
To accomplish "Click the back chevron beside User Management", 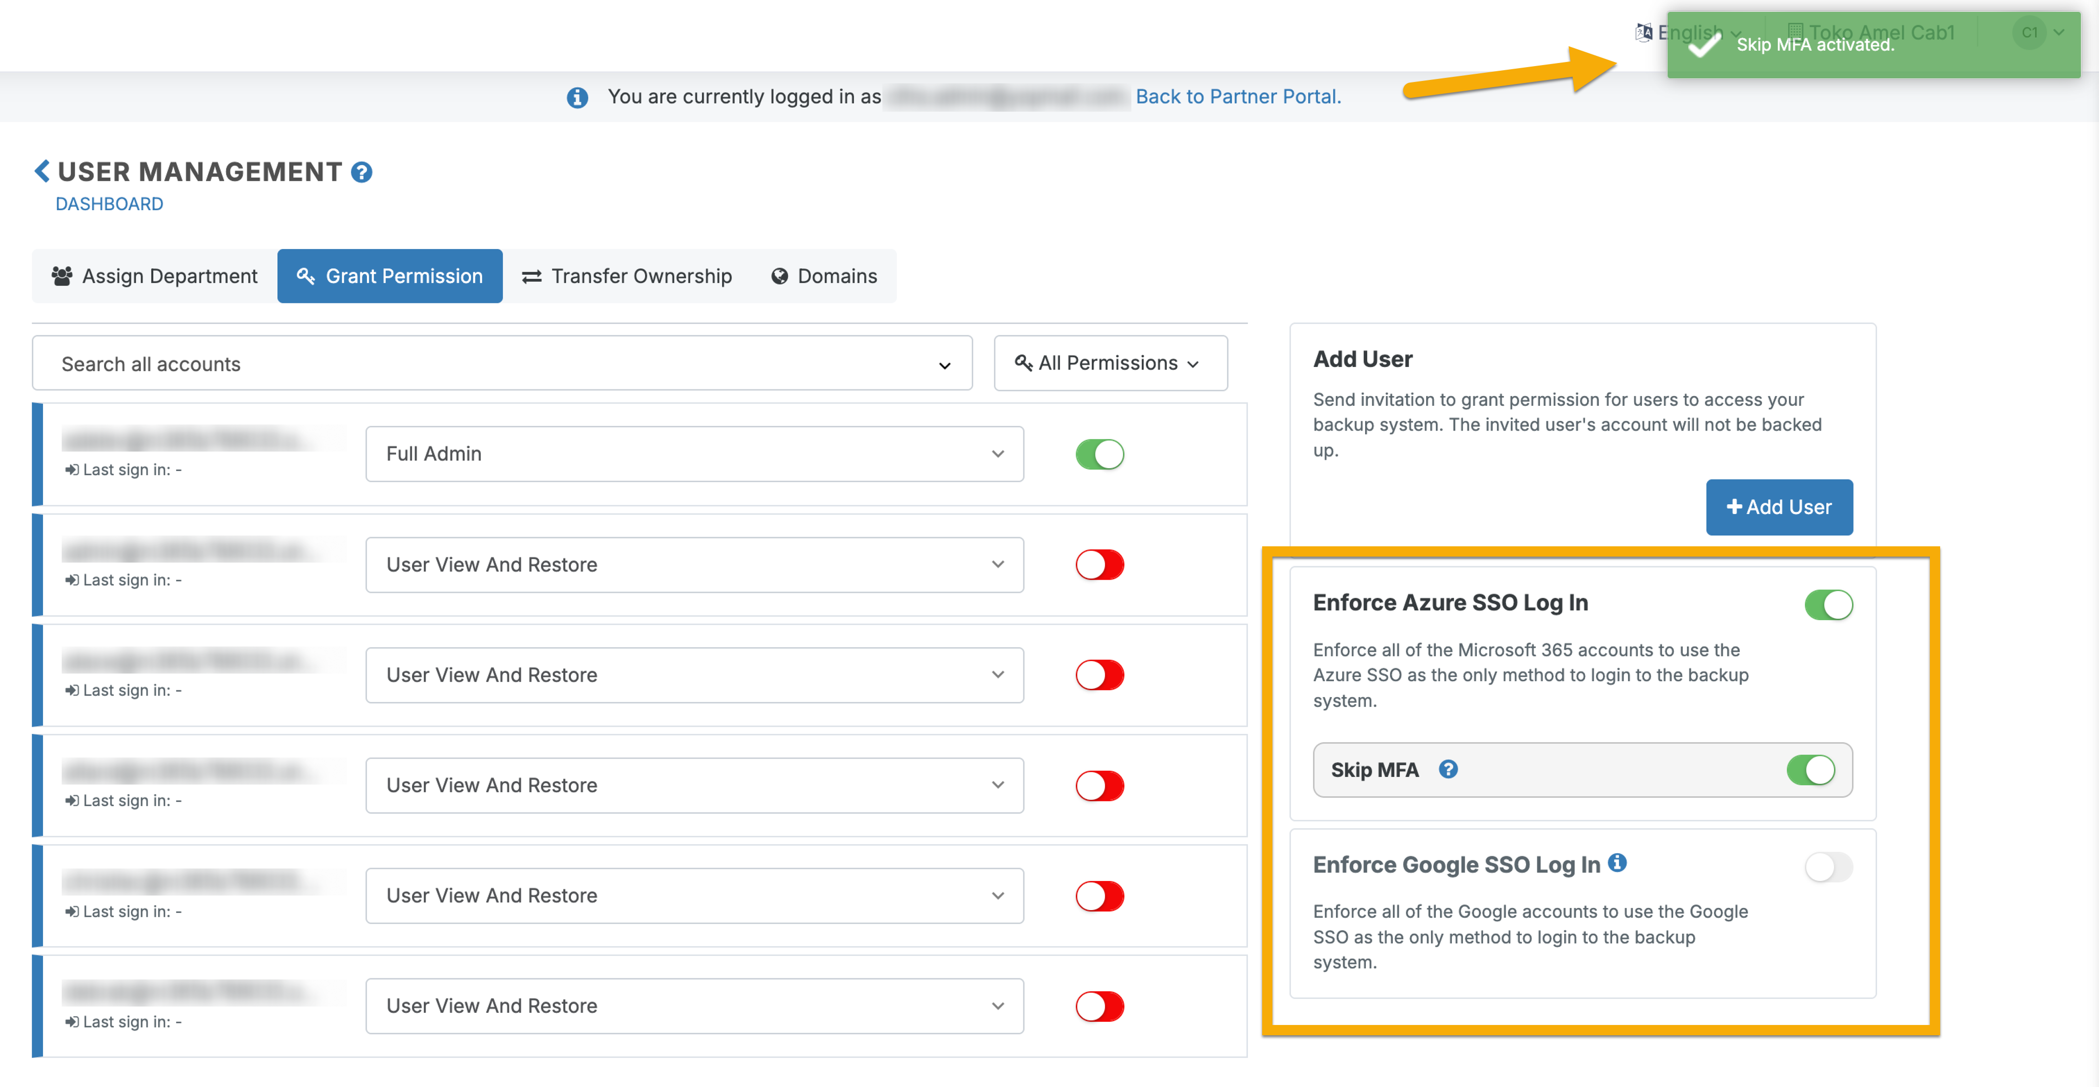I will click(x=42, y=171).
